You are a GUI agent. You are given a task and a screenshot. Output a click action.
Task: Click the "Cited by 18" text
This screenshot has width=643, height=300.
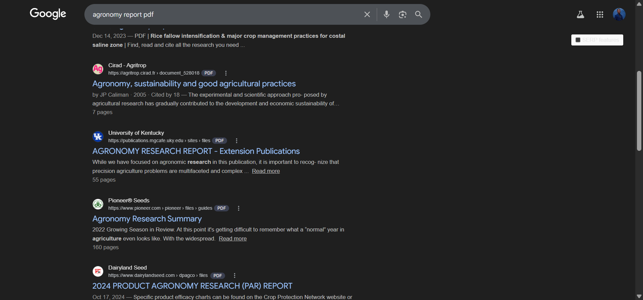165,95
